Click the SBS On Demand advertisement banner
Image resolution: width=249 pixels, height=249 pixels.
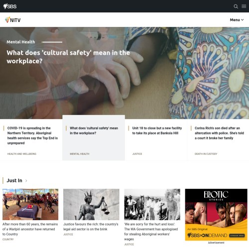tap(216, 215)
